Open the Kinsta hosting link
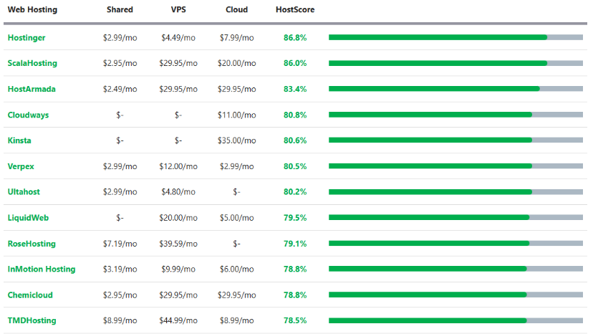The height and width of the screenshot is (334, 593). point(19,140)
